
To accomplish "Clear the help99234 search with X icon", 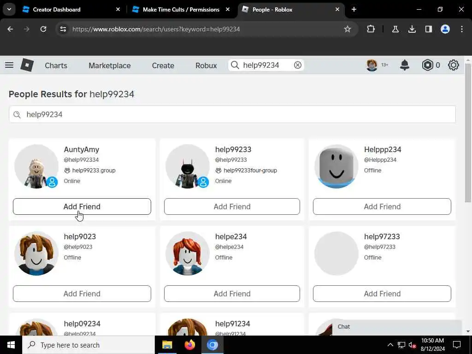I will pyautogui.click(x=297, y=65).
